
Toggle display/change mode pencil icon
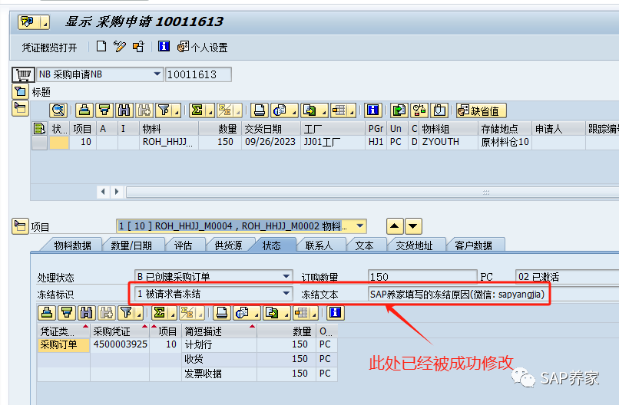point(119,47)
